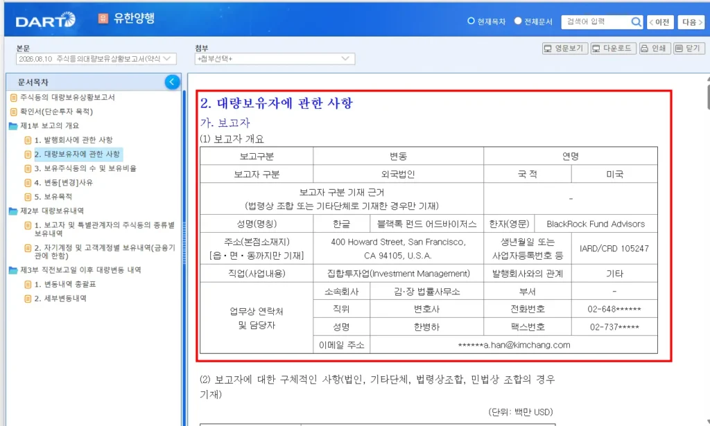Click the document icon beside 3. 보유주식등의 수

[x=28, y=169]
